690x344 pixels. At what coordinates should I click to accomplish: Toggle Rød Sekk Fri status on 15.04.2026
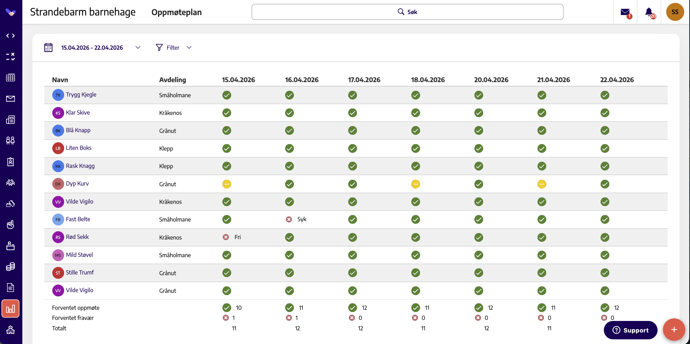(226, 237)
